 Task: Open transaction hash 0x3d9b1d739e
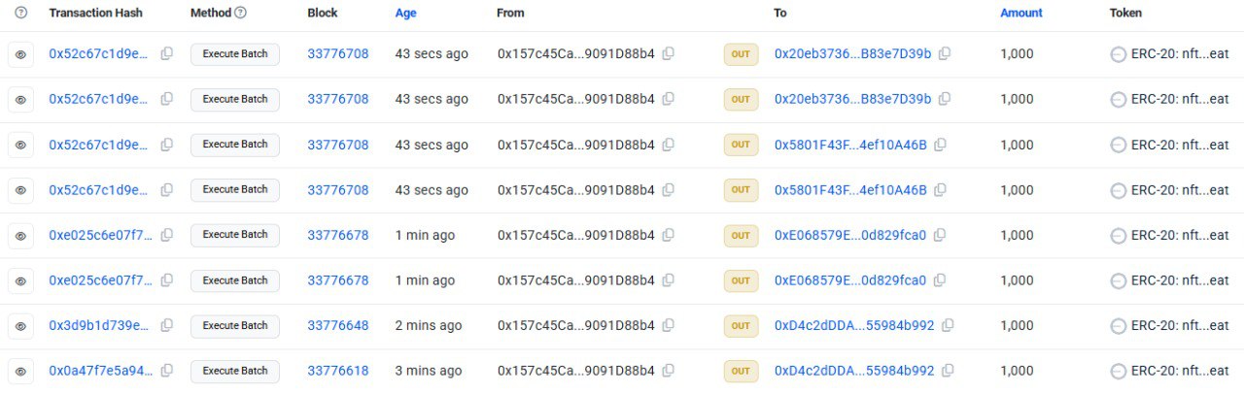point(99,325)
